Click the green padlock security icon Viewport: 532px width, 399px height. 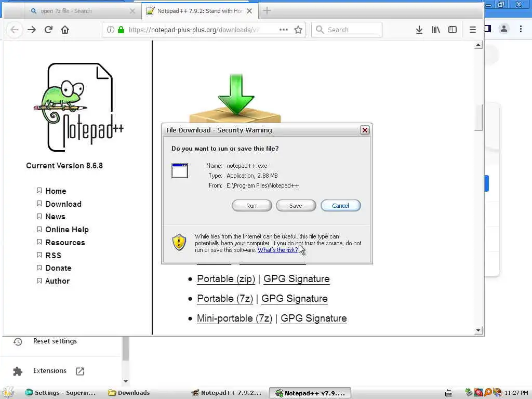click(x=121, y=30)
